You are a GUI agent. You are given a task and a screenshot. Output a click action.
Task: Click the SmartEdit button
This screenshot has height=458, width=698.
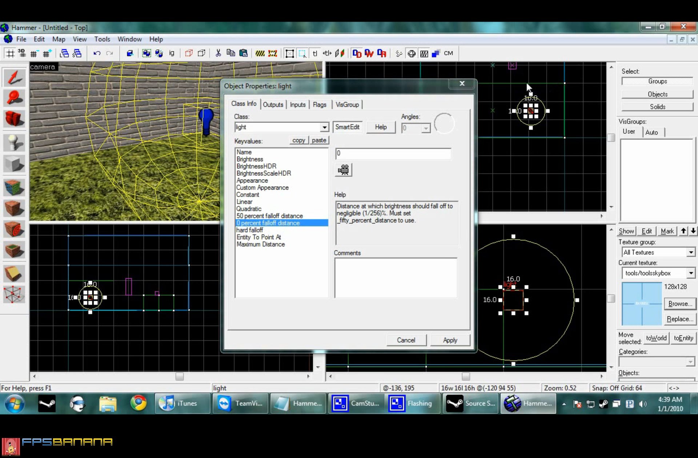(347, 127)
